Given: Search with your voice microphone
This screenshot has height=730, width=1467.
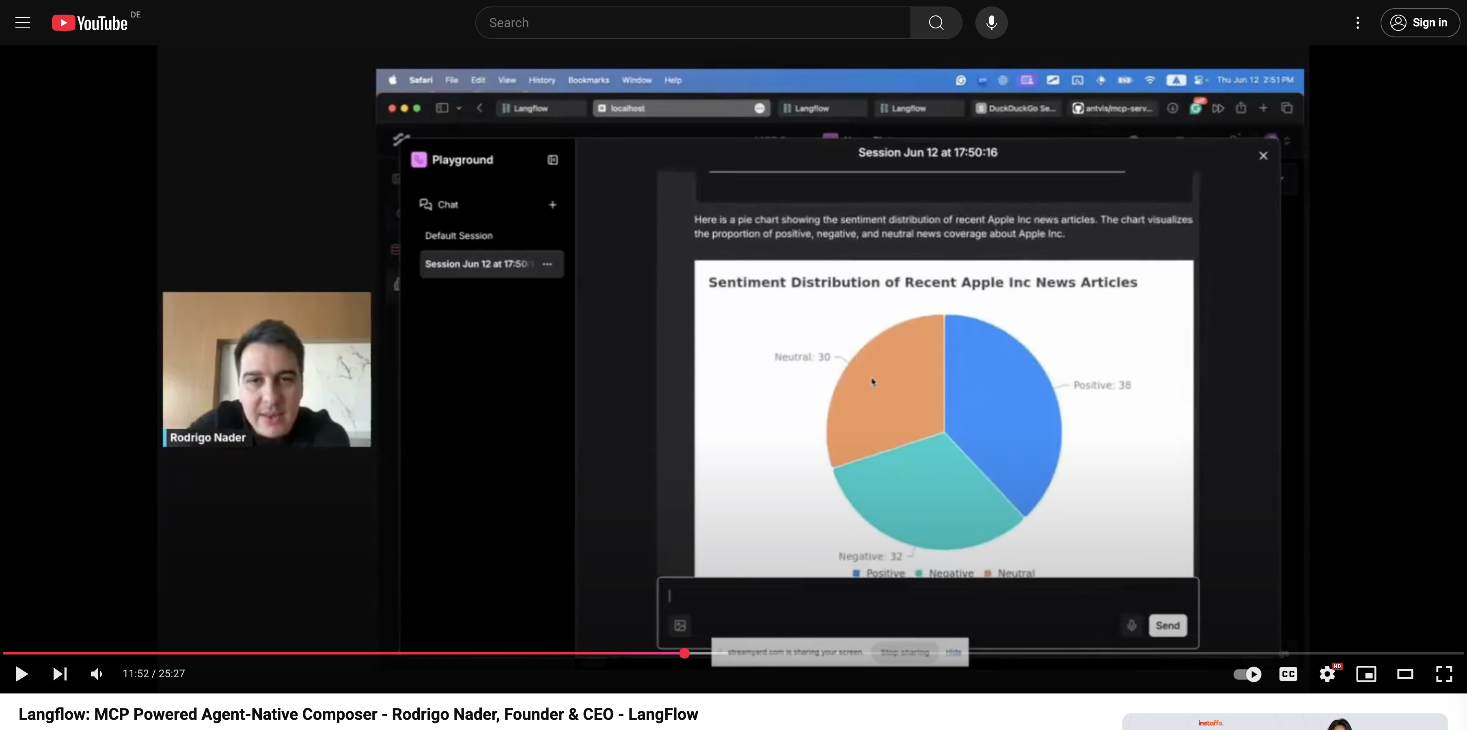Looking at the screenshot, I should [991, 23].
